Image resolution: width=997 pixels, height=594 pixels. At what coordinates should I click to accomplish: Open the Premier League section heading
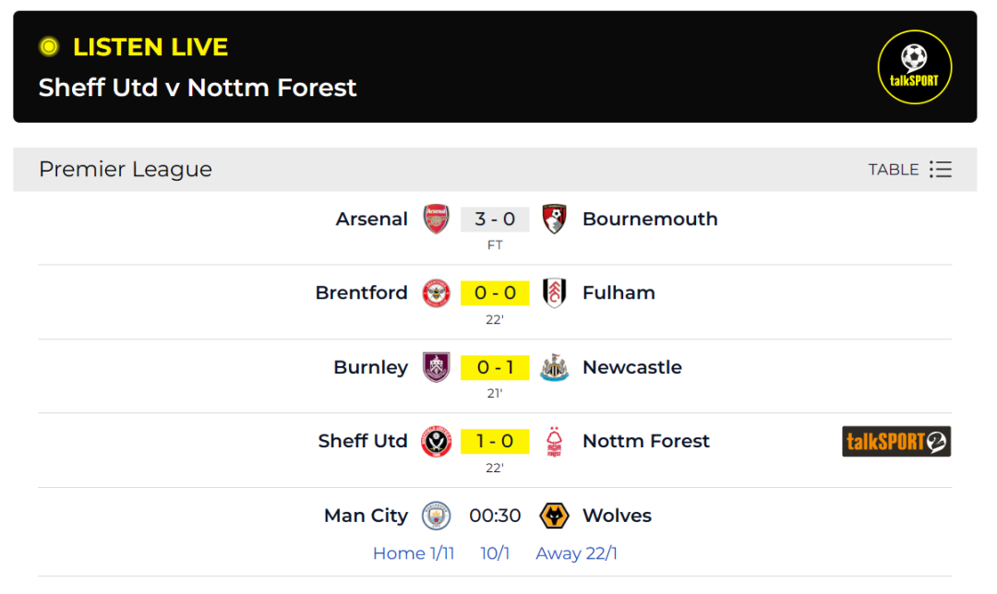coord(126,170)
